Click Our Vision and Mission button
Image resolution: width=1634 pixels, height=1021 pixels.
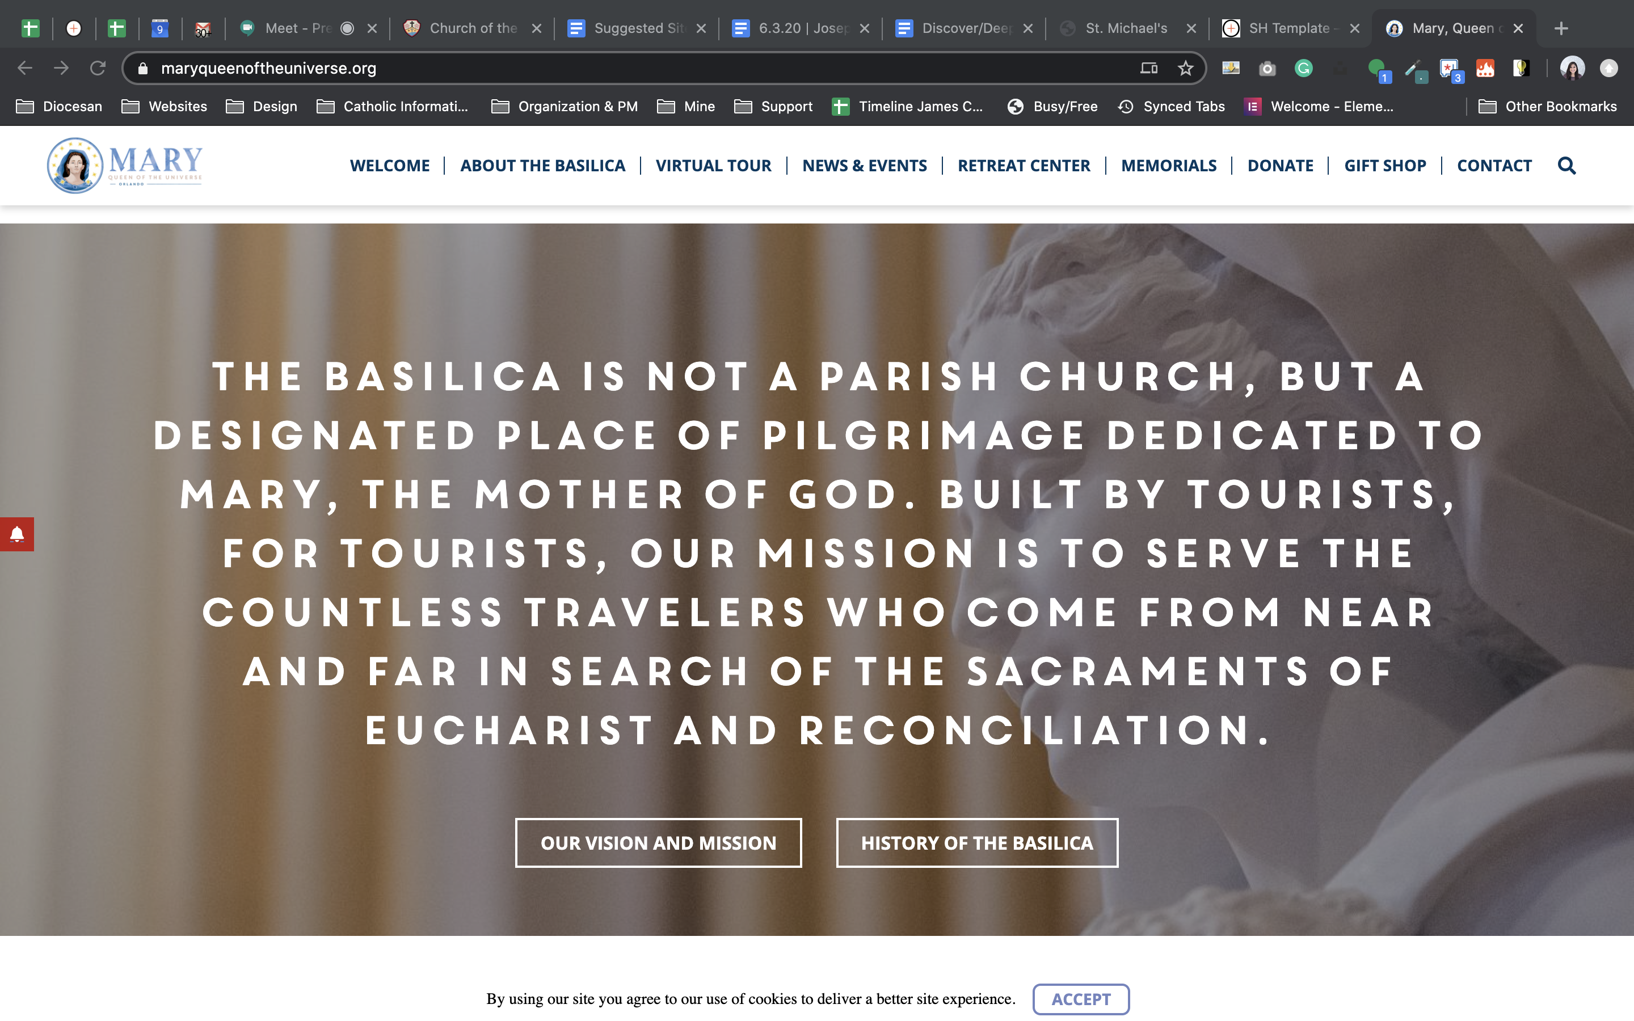(x=658, y=843)
